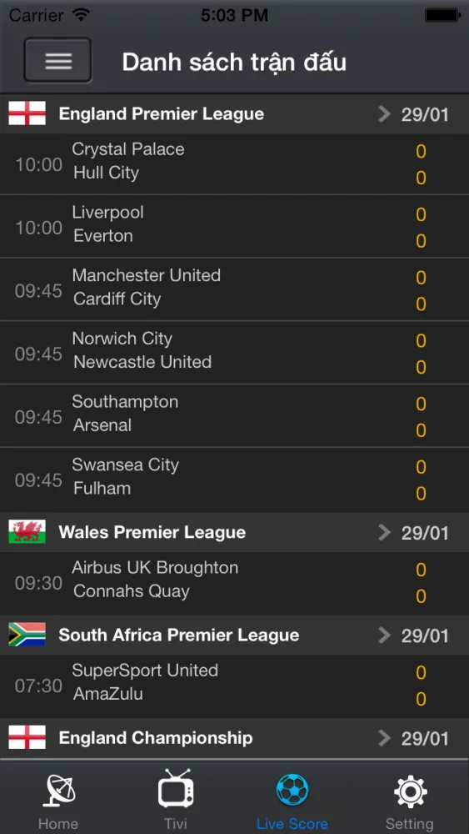Open the Setting gear icon

(x=410, y=791)
